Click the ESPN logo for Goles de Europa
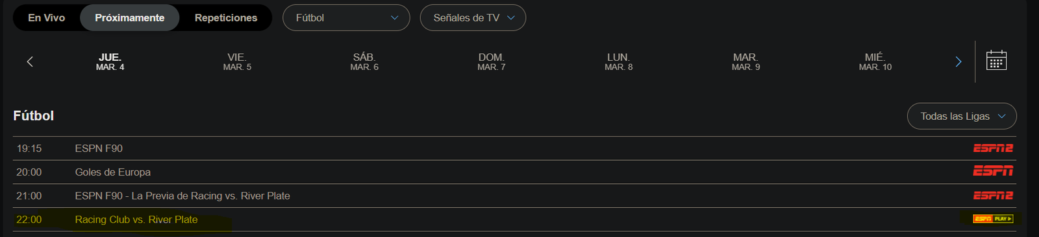Image resolution: width=1039 pixels, height=237 pixels. pos(993,172)
